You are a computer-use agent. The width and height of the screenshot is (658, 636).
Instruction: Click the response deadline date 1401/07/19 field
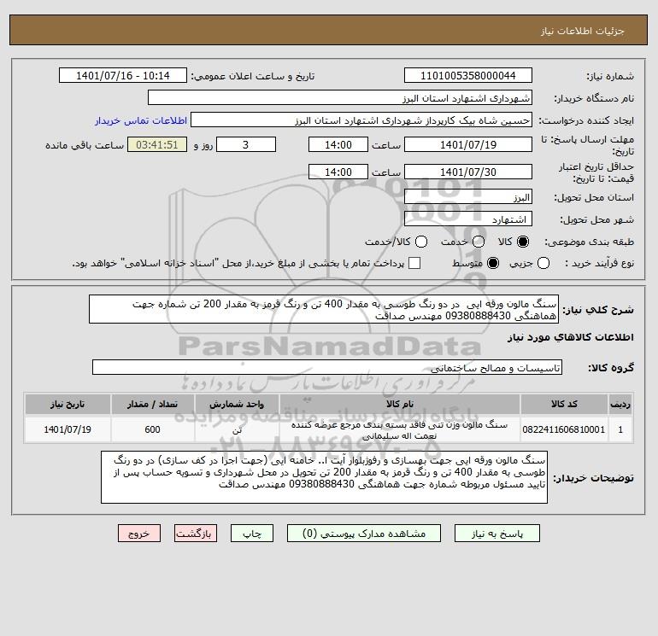468,144
